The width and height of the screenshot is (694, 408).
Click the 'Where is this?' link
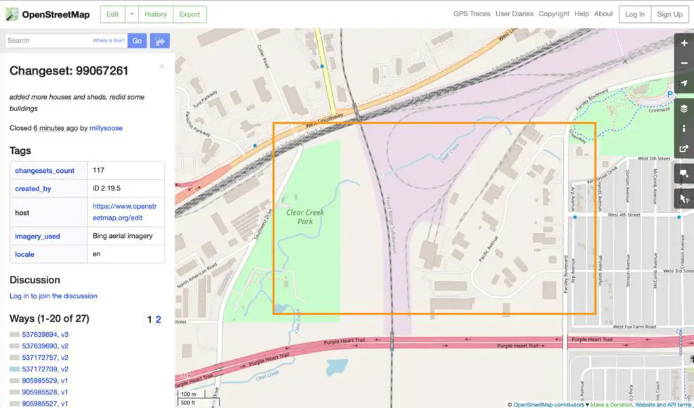click(x=108, y=41)
